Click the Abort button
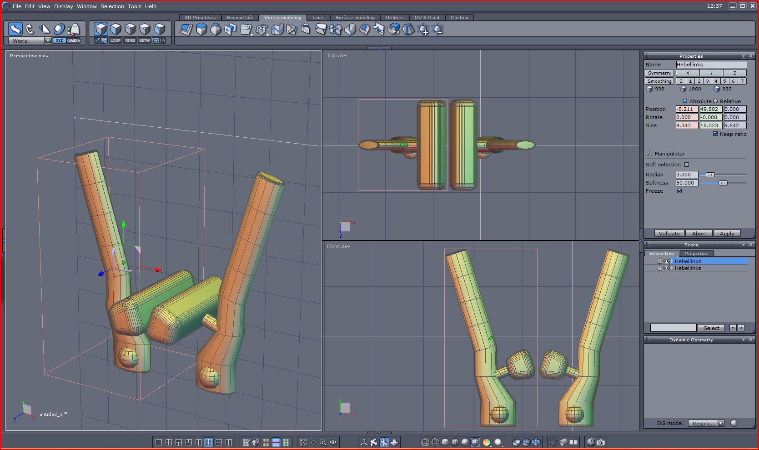The width and height of the screenshot is (759, 450). 699,234
